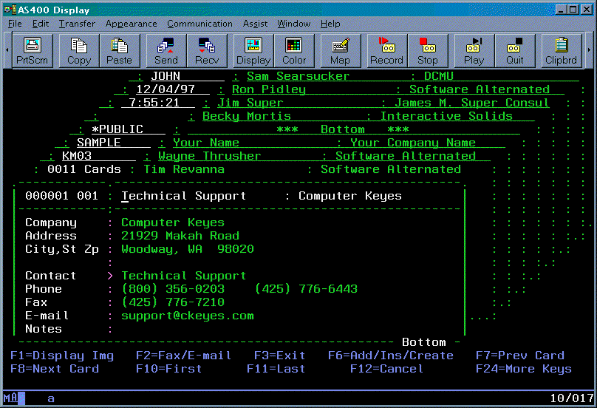Click the (425) 776-6443 phone number

click(306, 289)
